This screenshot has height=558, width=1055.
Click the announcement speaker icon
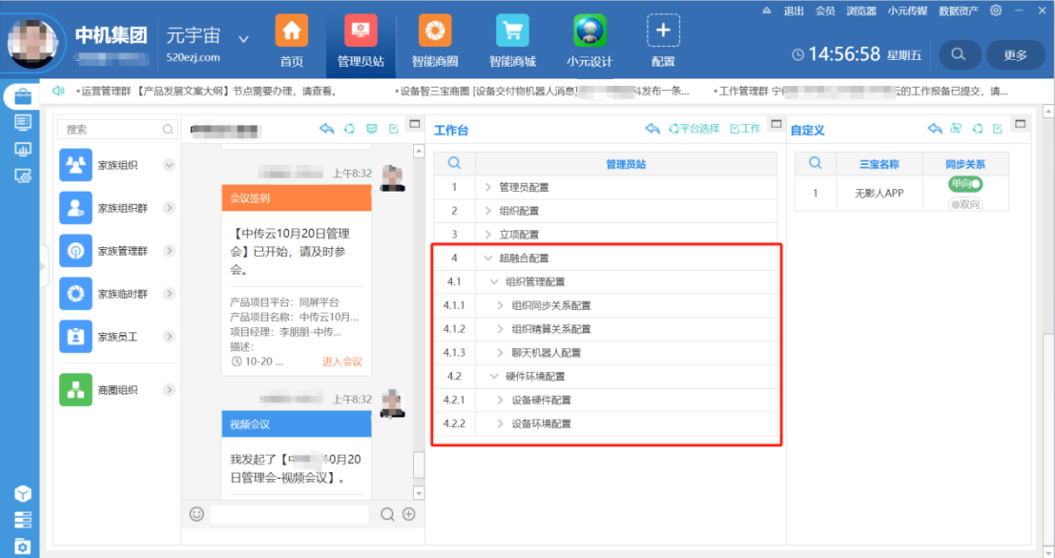coord(58,91)
